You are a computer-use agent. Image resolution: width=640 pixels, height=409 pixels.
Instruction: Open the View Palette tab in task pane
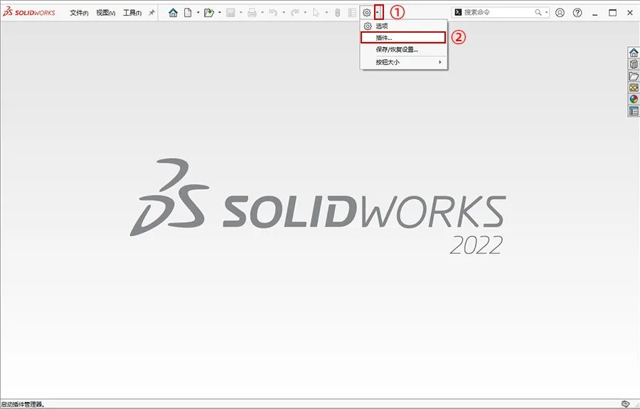[634, 87]
